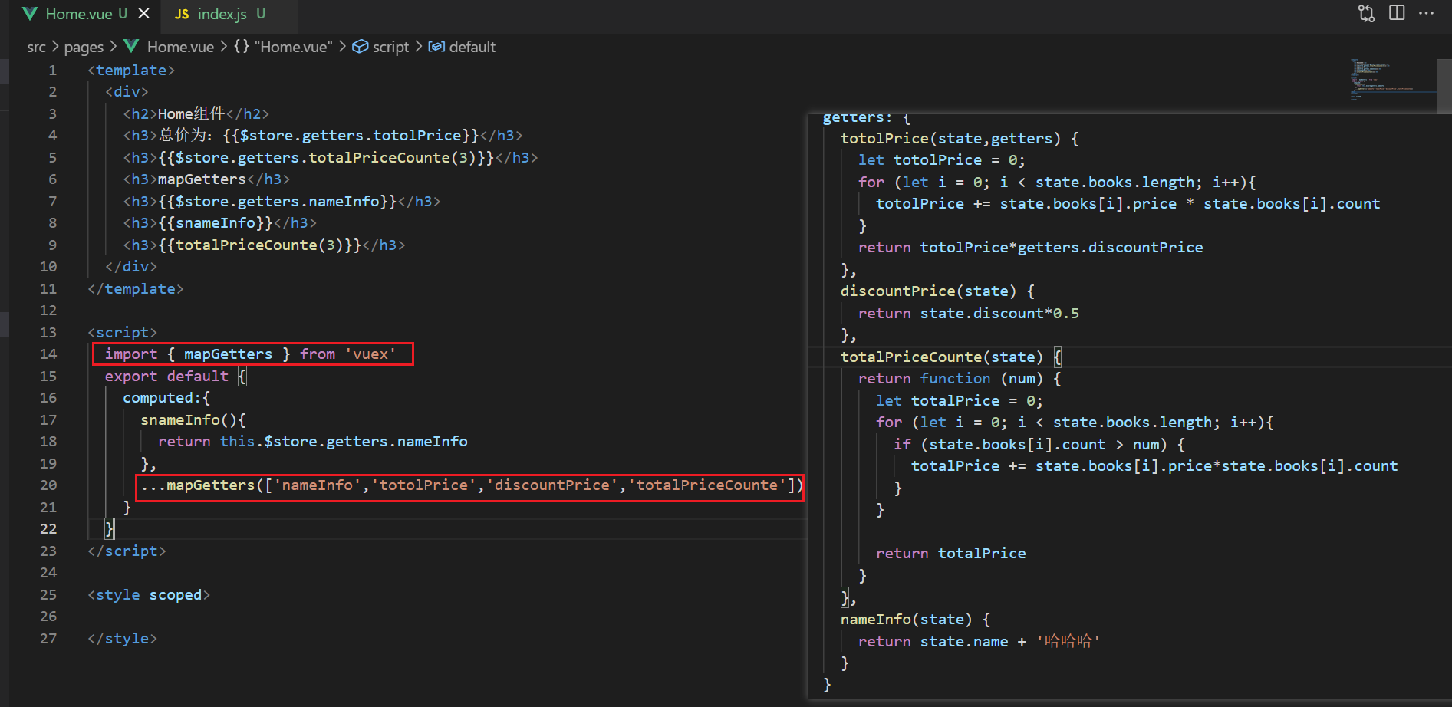Click the closing </template> tag
Image resolution: width=1452 pixels, height=707 pixels.
coord(136,289)
